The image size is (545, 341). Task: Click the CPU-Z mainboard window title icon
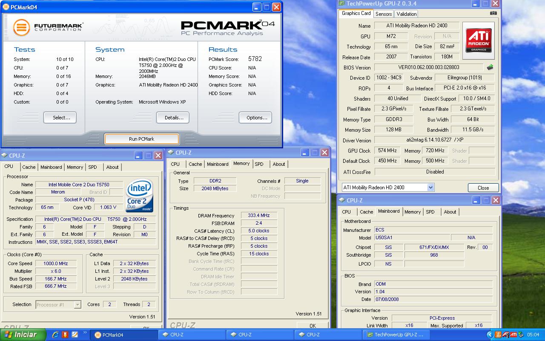pos(341,200)
